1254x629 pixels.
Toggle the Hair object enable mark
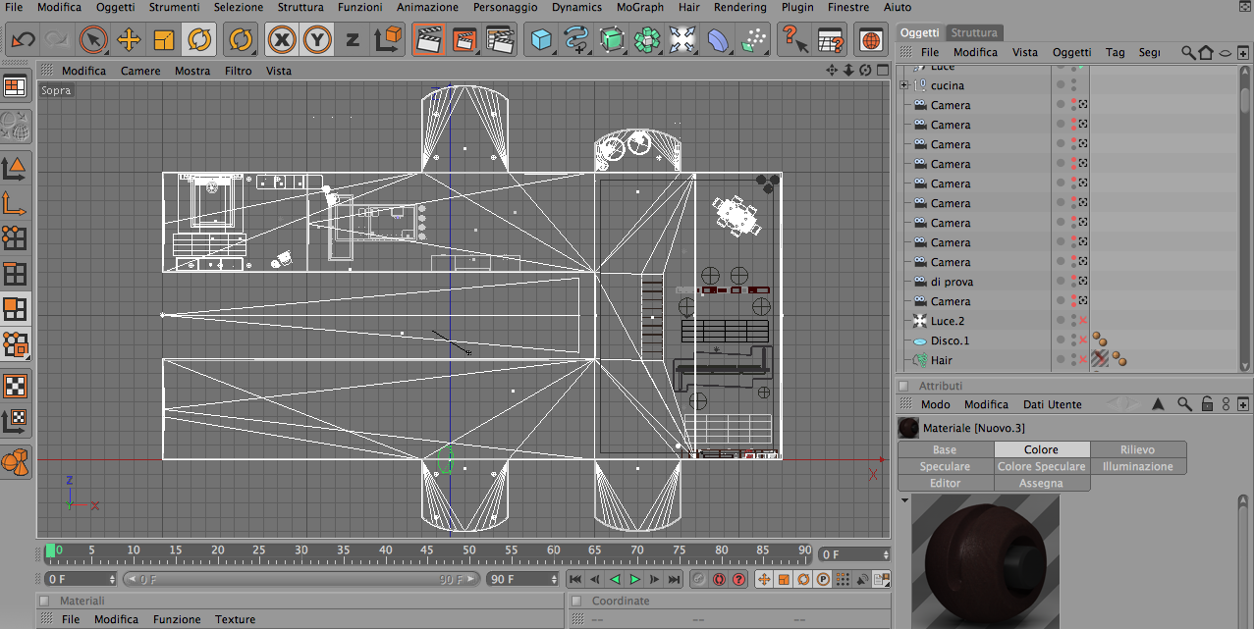click(x=1083, y=360)
